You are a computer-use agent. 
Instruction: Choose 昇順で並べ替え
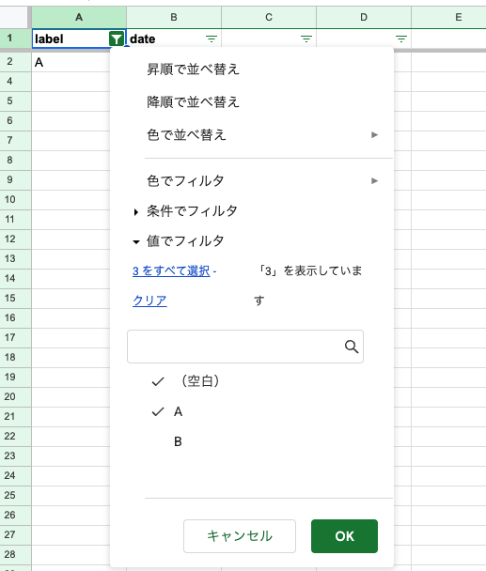pos(194,69)
